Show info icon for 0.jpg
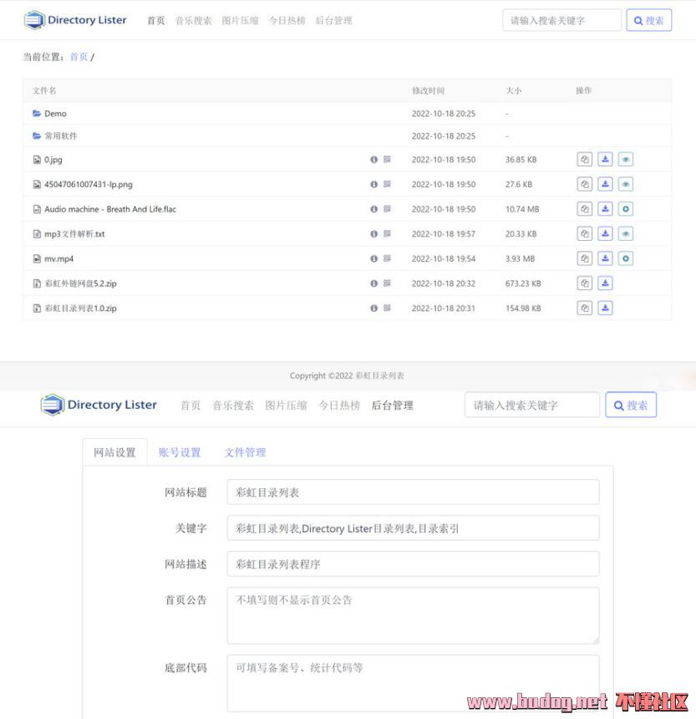 tap(373, 160)
